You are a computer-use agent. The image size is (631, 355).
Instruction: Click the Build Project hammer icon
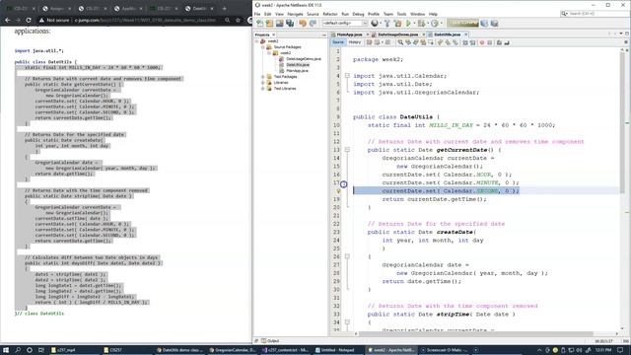pos(387,24)
